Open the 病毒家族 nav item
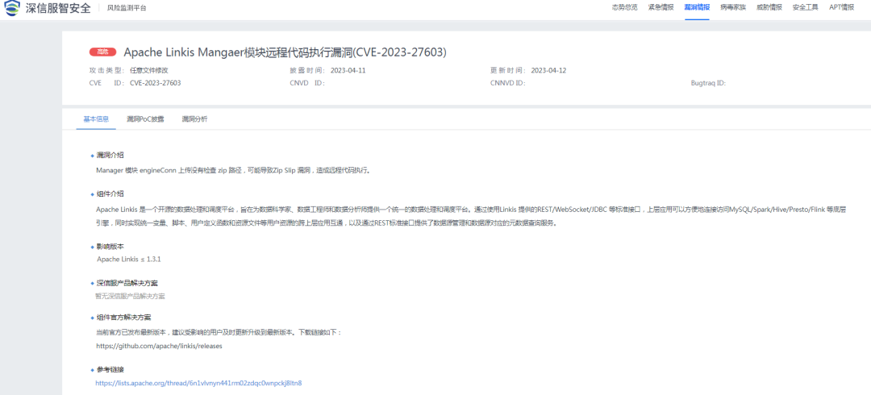 [733, 8]
